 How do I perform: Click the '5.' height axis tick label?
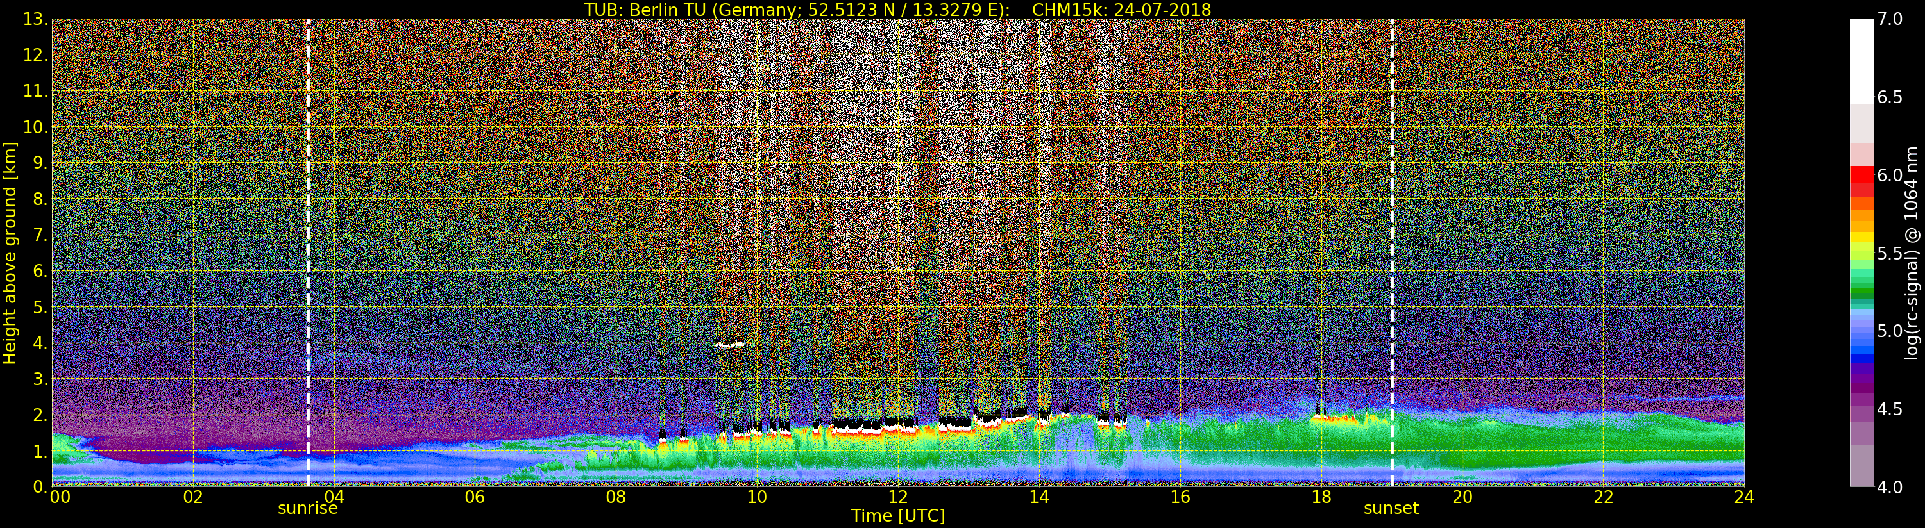(x=40, y=307)
